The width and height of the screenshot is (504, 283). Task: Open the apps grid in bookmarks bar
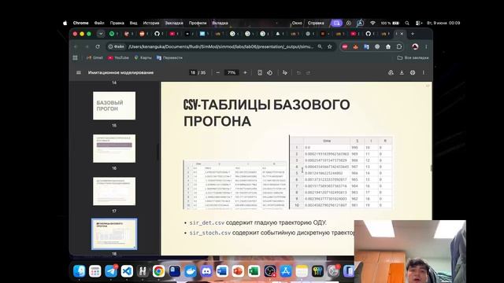tap(76, 57)
